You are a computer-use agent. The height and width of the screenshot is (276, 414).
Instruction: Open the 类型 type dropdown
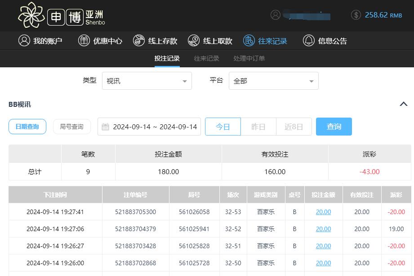pyautogui.click(x=147, y=81)
